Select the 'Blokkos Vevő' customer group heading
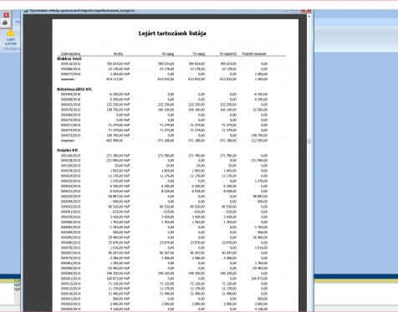This screenshot has width=398, height=312. [x=69, y=59]
